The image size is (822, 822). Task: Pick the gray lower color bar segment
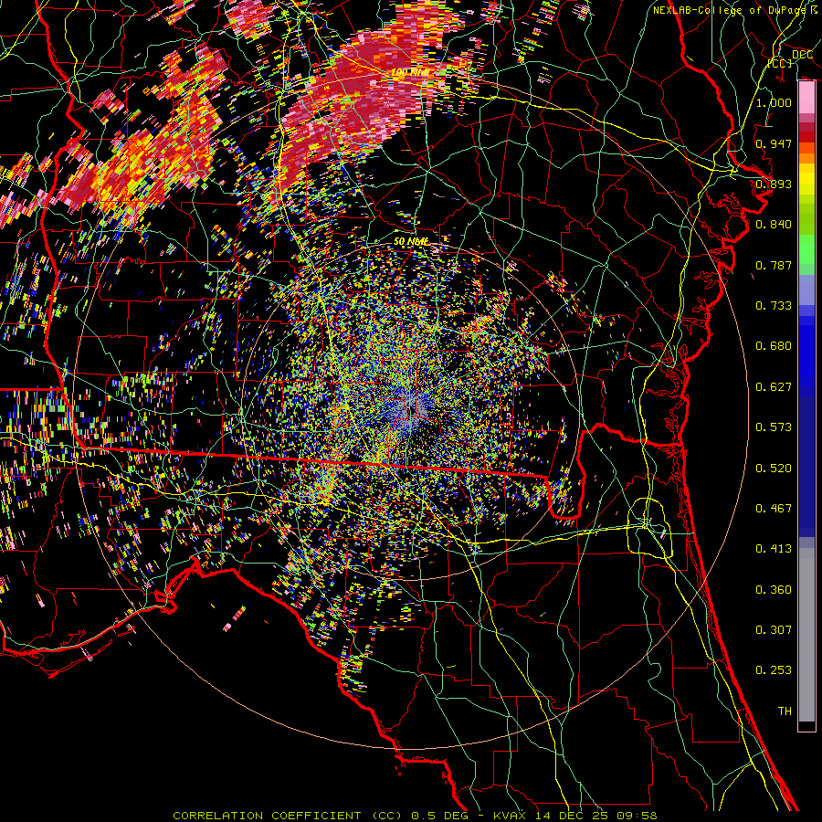coord(806,635)
